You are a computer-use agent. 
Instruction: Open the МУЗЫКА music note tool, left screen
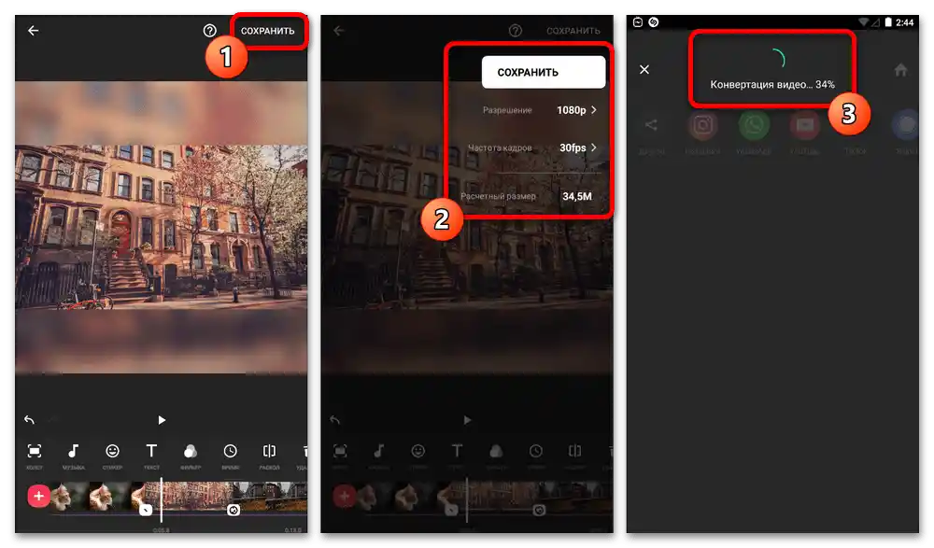click(73, 457)
